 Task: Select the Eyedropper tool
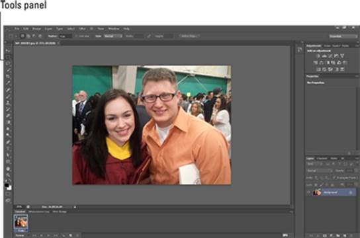[8, 83]
